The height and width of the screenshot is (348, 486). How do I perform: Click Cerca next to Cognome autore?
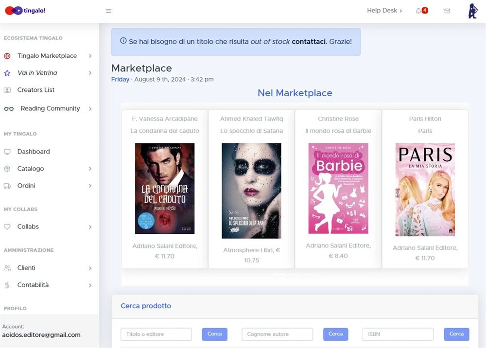335,334
